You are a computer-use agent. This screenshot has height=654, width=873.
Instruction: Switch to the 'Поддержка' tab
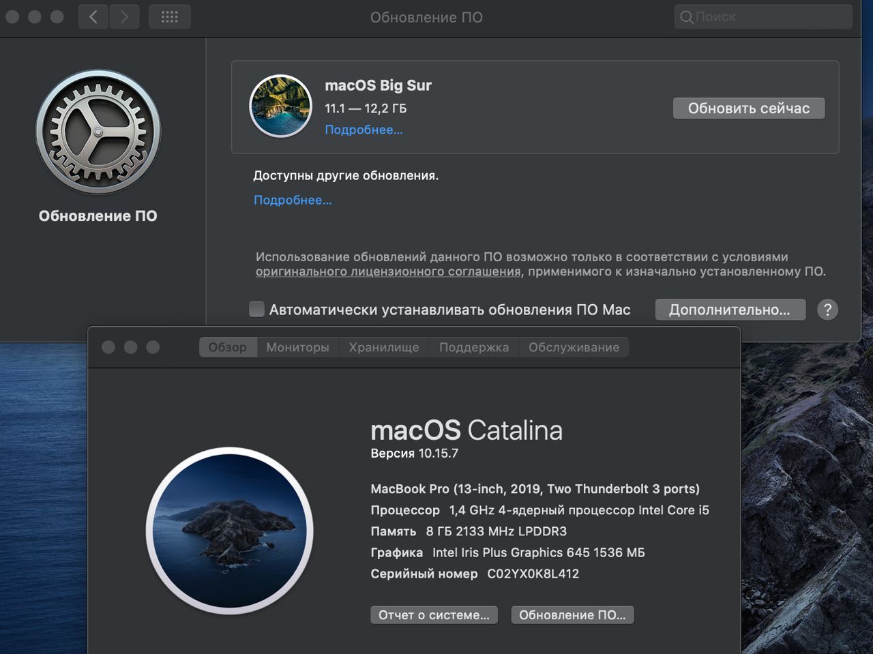pyautogui.click(x=474, y=347)
